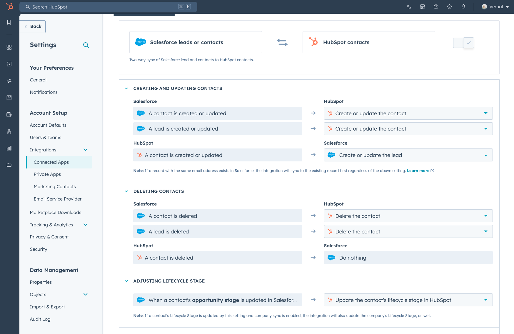The height and width of the screenshot is (334, 514).
Task: Open Delete the contact dropdown for contact deleted
Action: (x=408, y=216)
